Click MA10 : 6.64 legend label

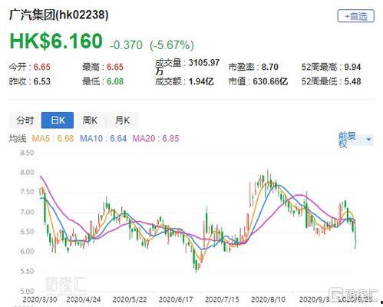coord(103,138)
